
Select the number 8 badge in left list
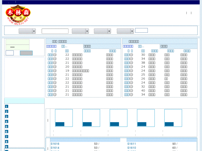pos(6,142)
